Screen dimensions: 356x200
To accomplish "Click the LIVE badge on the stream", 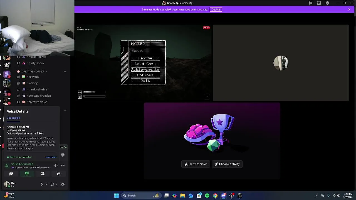I will click(x=206, y=27).
